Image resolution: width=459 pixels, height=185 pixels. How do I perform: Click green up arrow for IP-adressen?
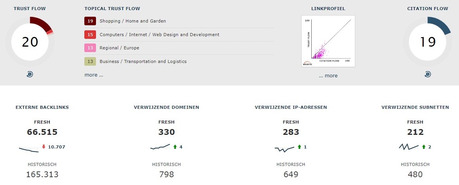click(300, 147)
